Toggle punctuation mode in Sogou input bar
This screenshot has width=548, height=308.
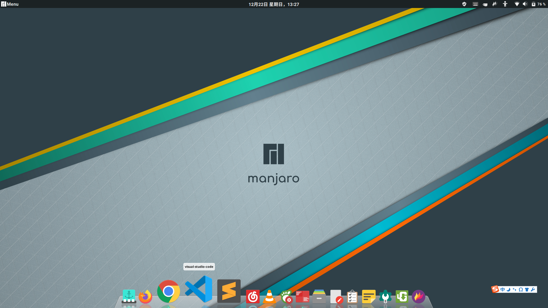coord(515,289)
